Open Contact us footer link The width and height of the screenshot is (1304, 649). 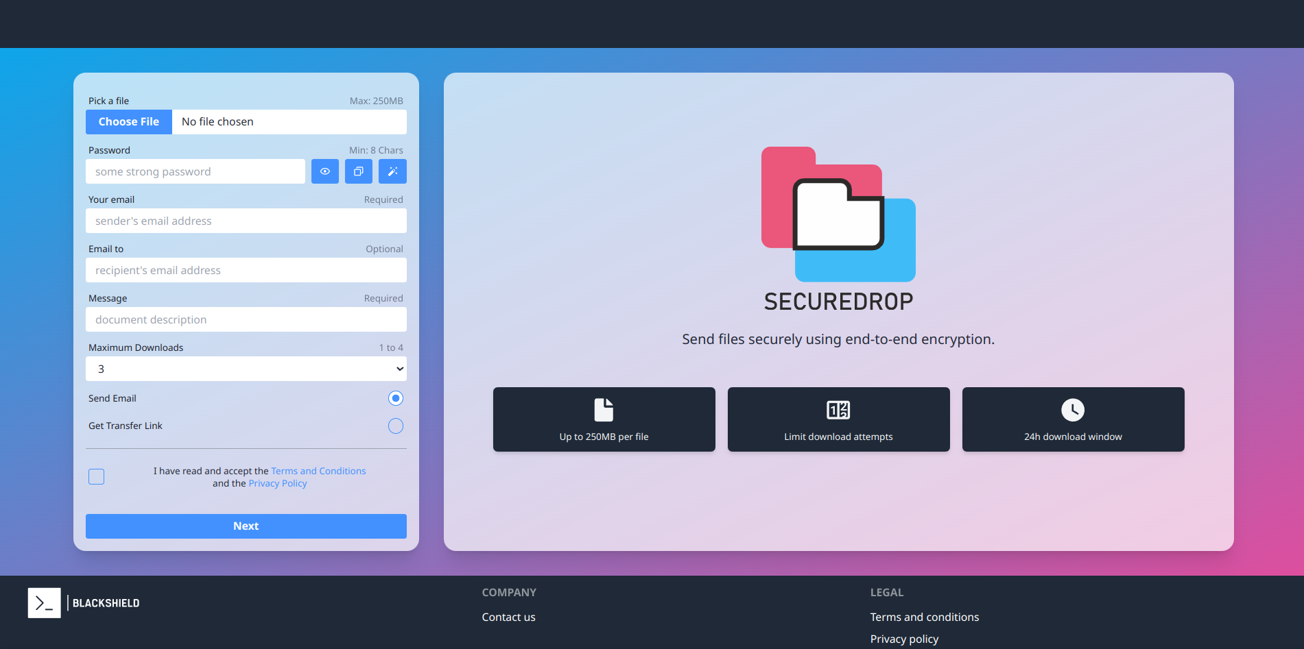509,617
